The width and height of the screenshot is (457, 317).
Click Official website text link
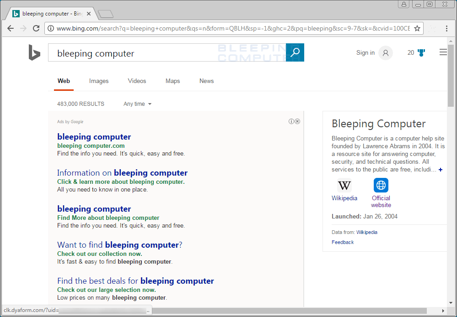click(x=381, y=201)
